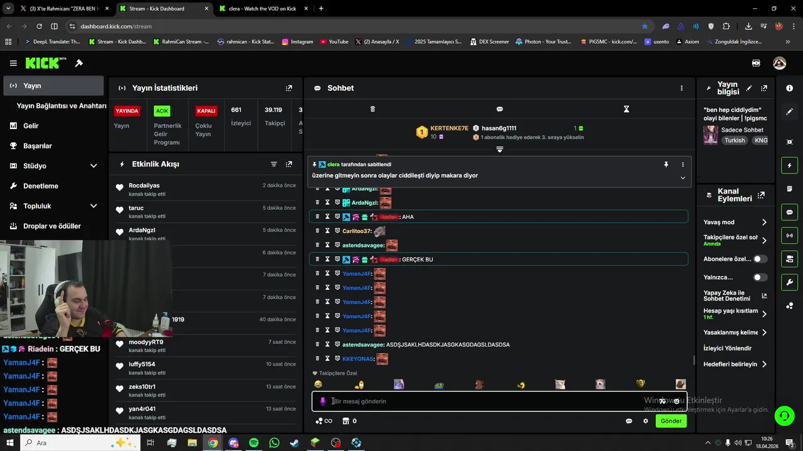Collapse the gift leaderboard handle
Screen dimensions: 803x451
499,150
